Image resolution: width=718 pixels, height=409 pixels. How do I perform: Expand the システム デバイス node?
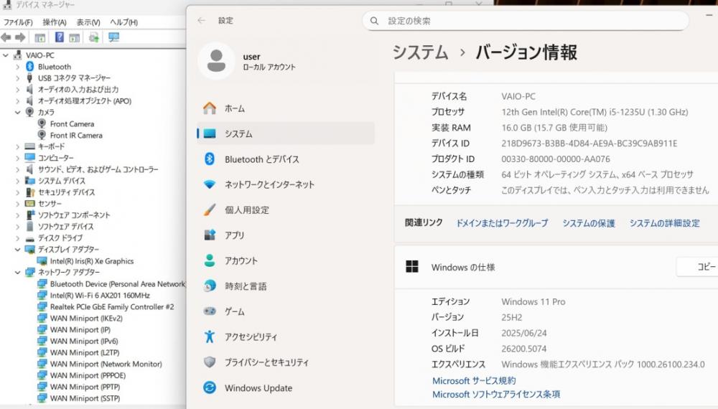coord(17,181)
